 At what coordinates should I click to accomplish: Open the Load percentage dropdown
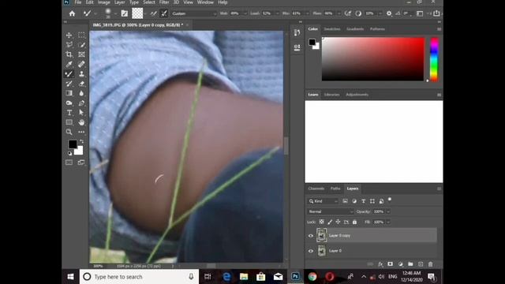pyautogui.click(x=277, y=13)
